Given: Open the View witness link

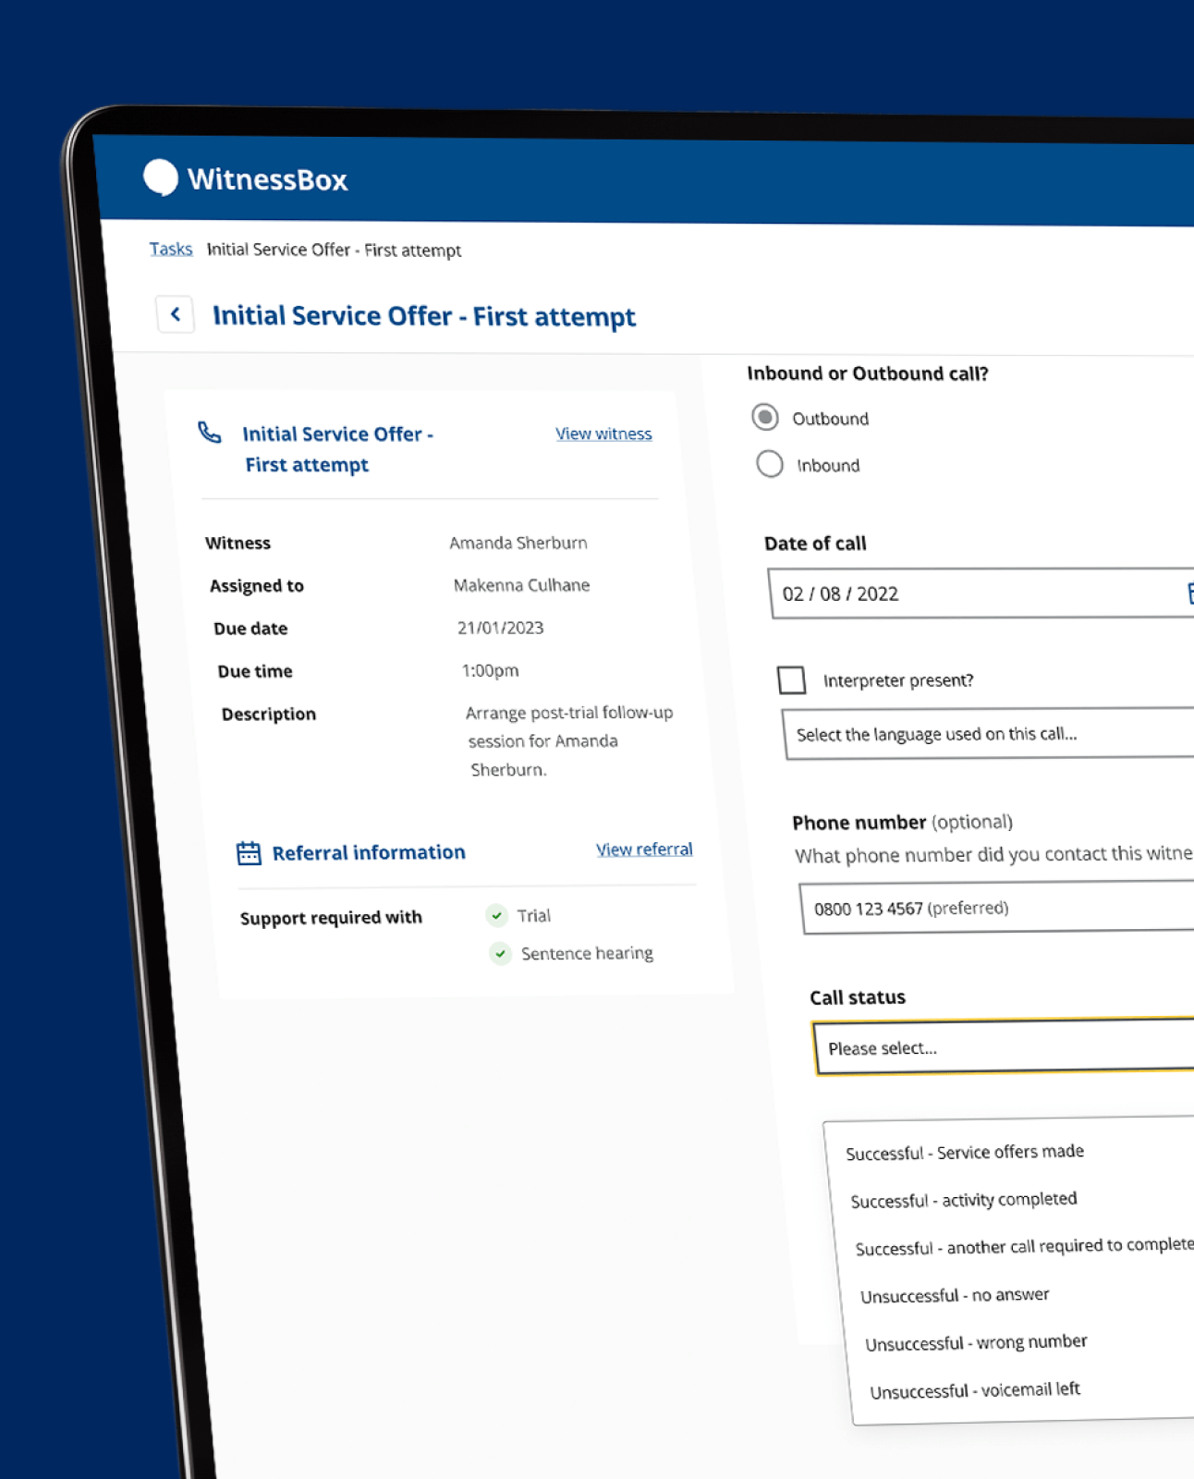Looking at the screenshot, I should pyautogui.click(x=603, y=434).
